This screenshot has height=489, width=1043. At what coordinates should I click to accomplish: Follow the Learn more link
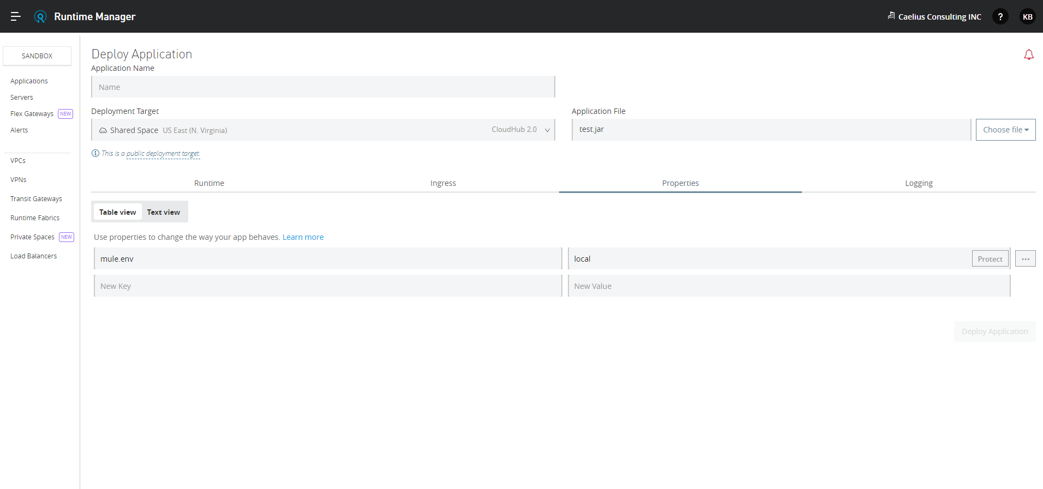pyautogui.click(x=303, y=237)
